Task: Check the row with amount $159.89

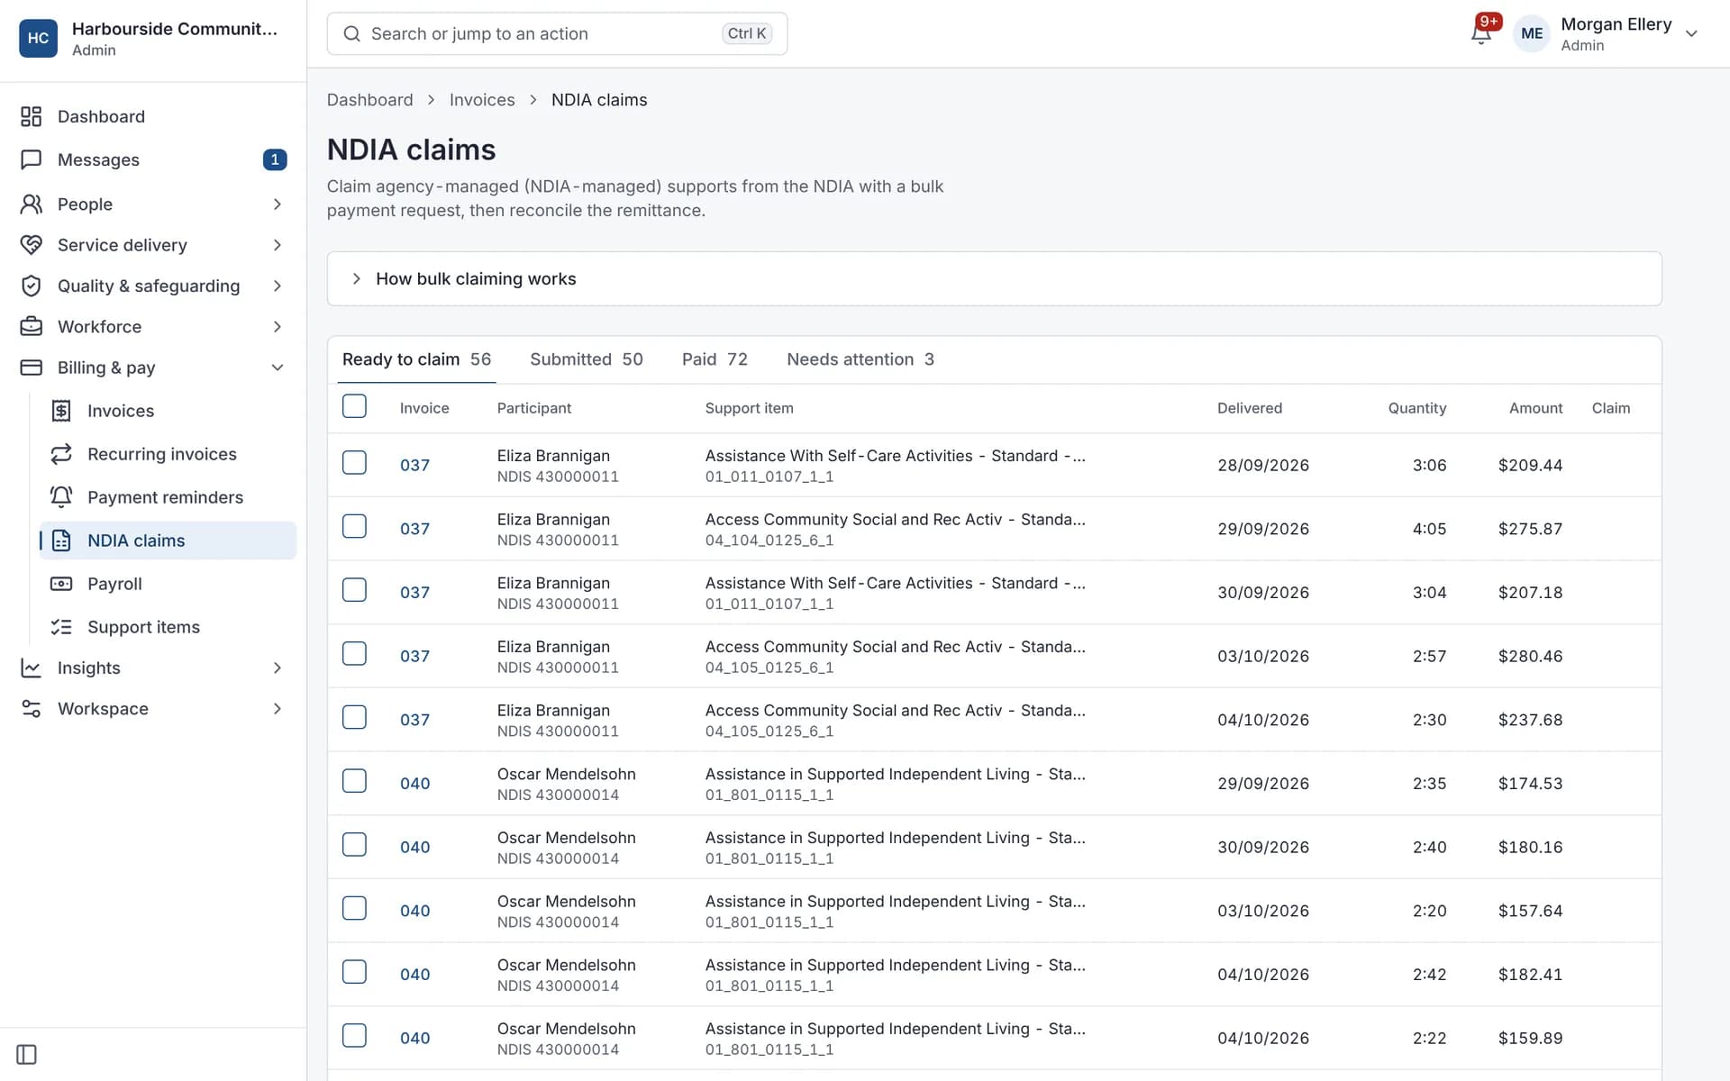Action: pyautogui.click(x=354, y=1036)
